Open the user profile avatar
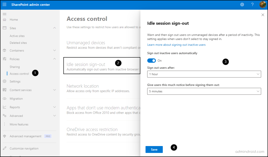The height and width of the screenshot is (157, 268). (263, 4)
